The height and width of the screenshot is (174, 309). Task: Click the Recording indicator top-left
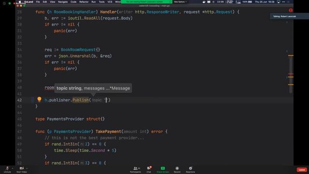pyautogui.click(x=19, y=3)
